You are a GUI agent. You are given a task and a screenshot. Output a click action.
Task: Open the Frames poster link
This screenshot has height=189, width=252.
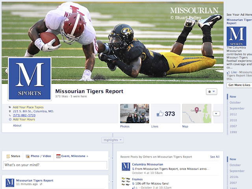tap(137, 179)
